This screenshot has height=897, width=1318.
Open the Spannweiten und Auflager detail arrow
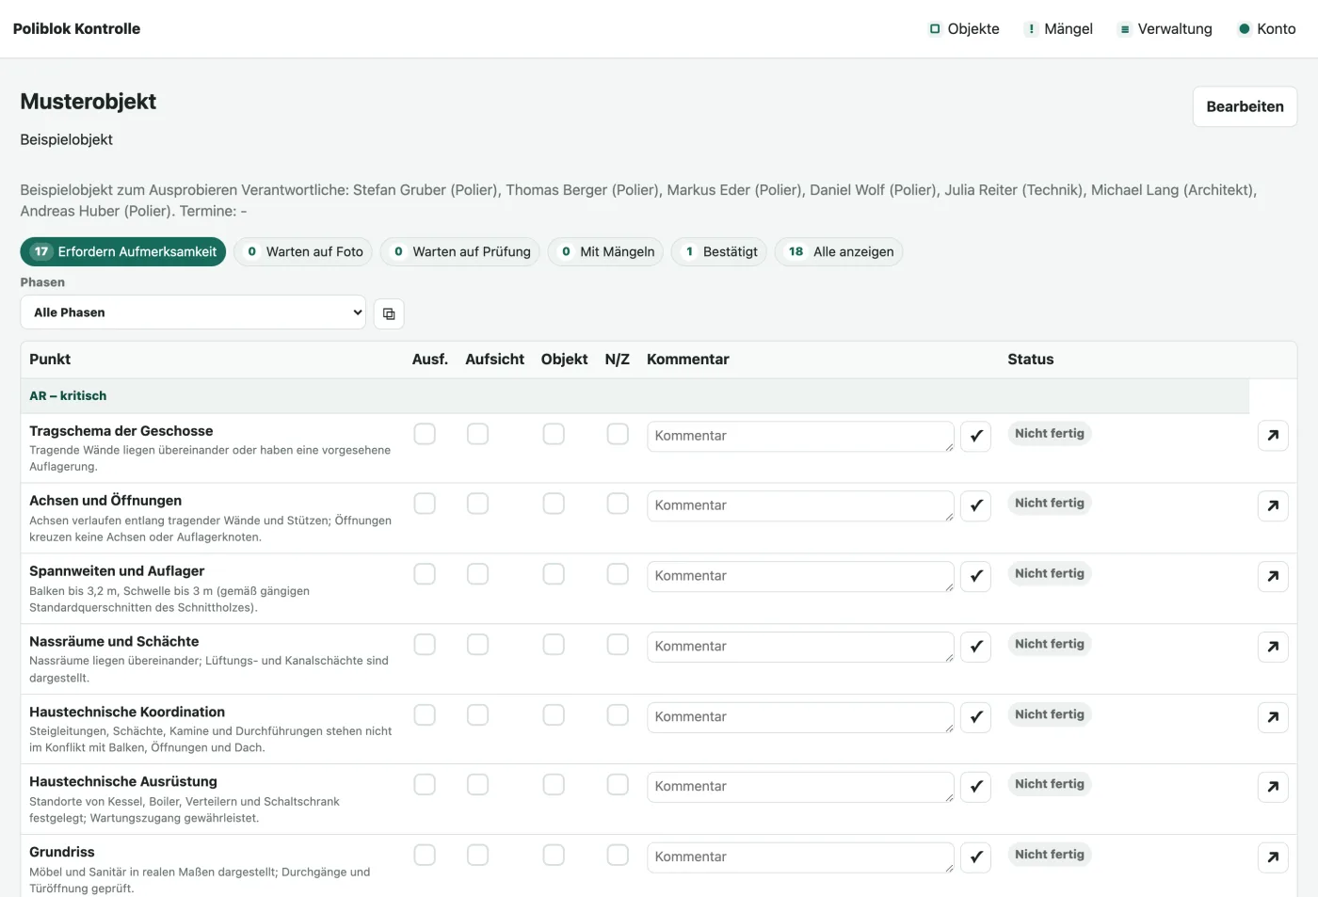click(1273, 576)
